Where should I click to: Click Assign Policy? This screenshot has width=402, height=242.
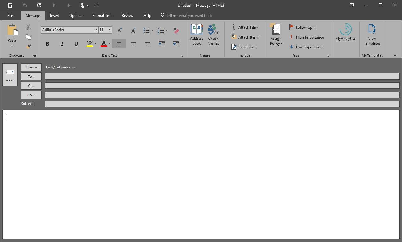276,35
